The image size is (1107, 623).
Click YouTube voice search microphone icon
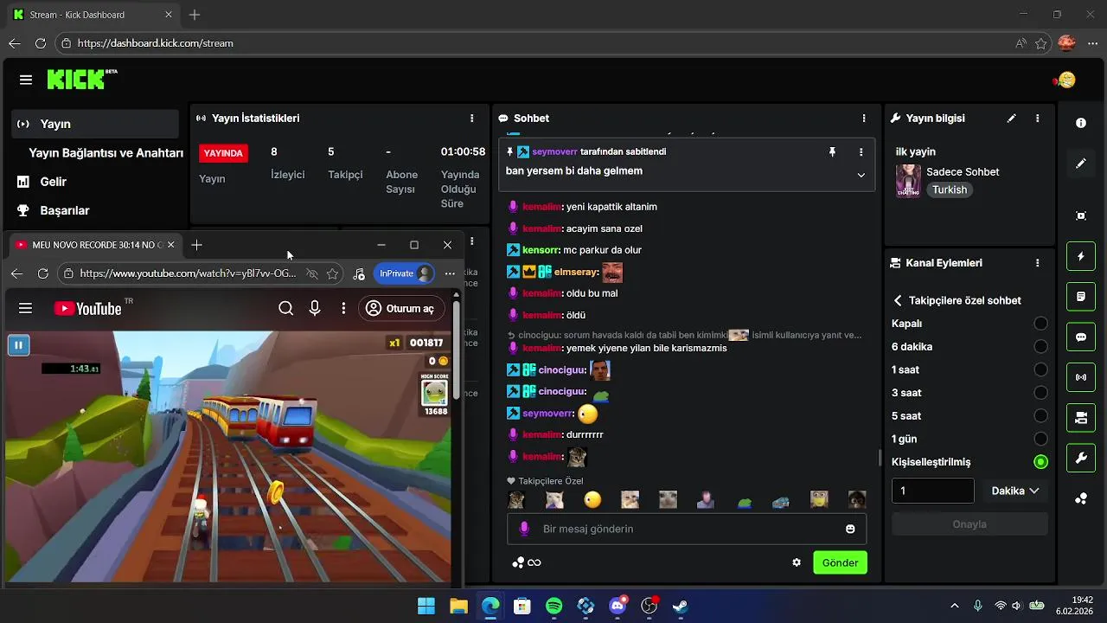tap(315, 308)
